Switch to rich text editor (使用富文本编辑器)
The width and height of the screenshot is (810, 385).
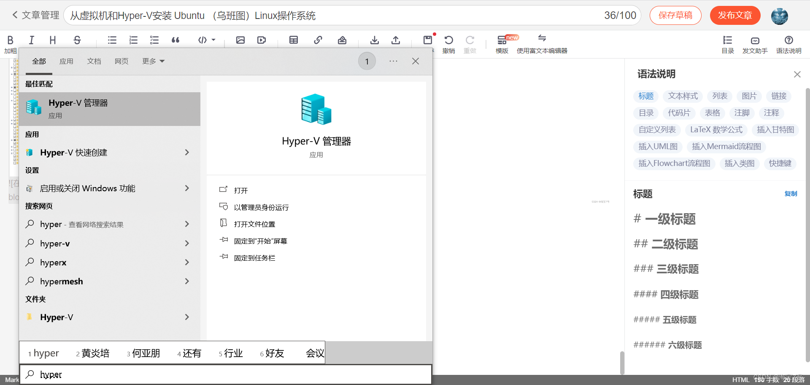point(542,44)
